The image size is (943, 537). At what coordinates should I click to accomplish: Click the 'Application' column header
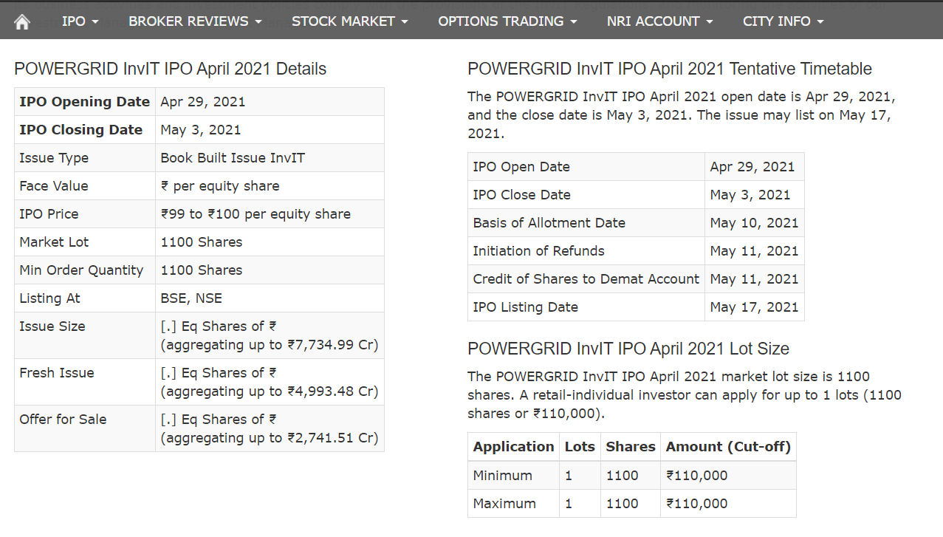[x=514, y=447]
